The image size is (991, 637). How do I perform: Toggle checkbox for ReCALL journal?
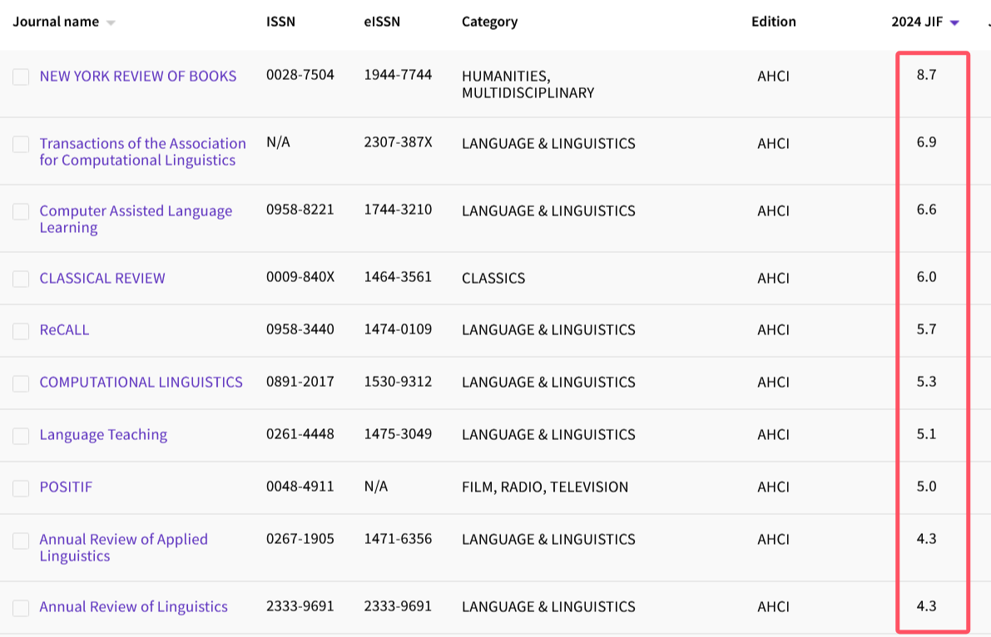click(x=21, y=331)
